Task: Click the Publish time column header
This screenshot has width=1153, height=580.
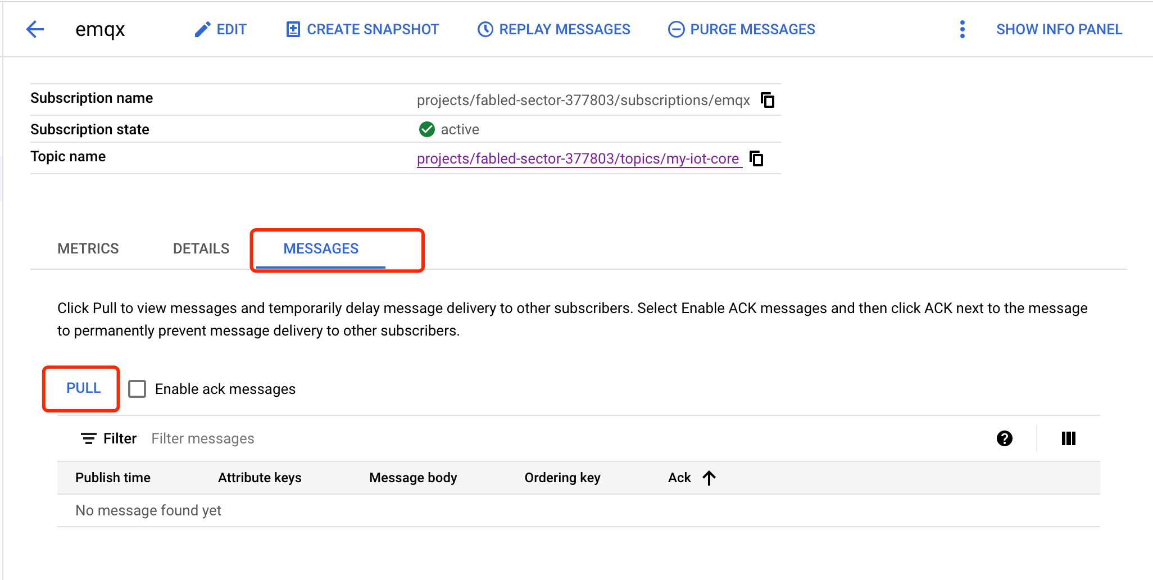Action: click(113, 478)
